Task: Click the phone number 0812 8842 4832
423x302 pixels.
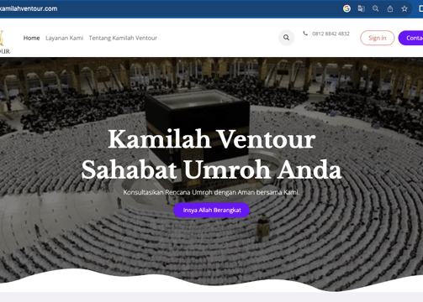Action: click(x=330, y=34)
